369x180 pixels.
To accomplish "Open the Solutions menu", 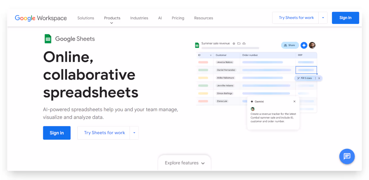I will (86, 18).
